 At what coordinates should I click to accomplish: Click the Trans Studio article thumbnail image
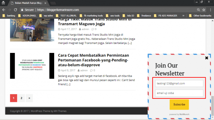pos(32,30)
